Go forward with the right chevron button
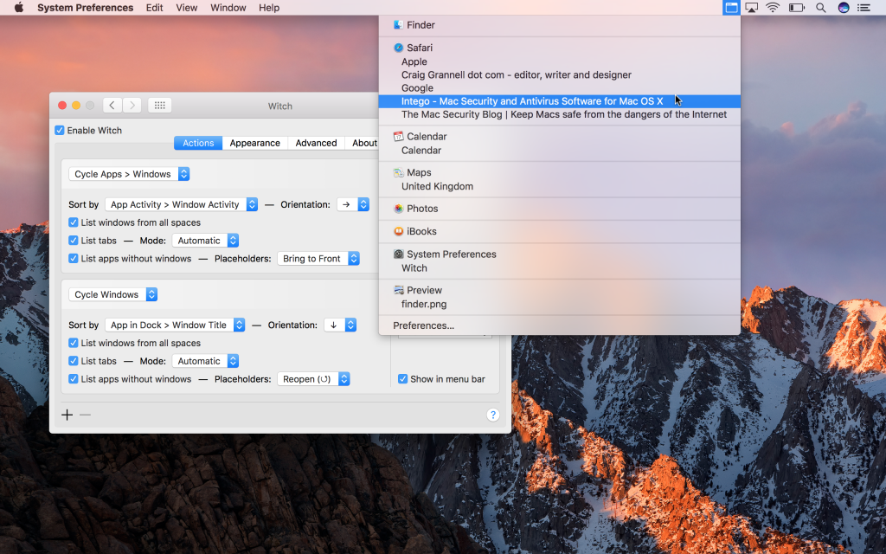The width and height of the screenshot is (886, 554). click(132, 105)
